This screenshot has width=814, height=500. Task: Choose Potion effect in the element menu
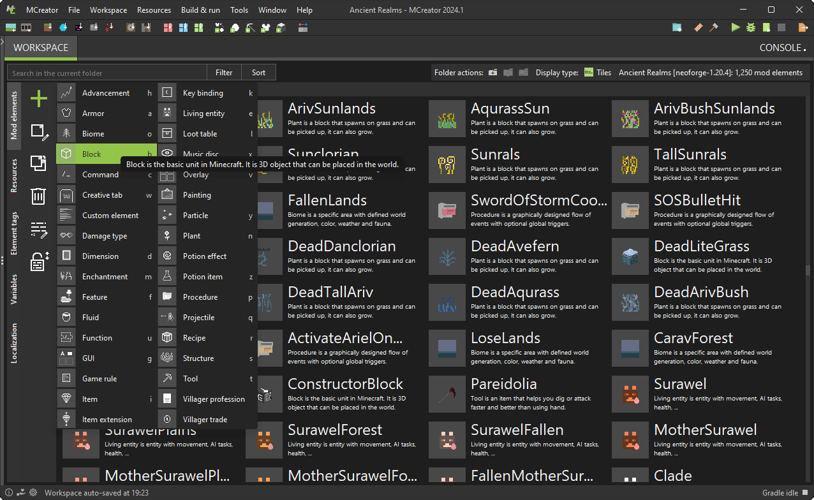207,256
